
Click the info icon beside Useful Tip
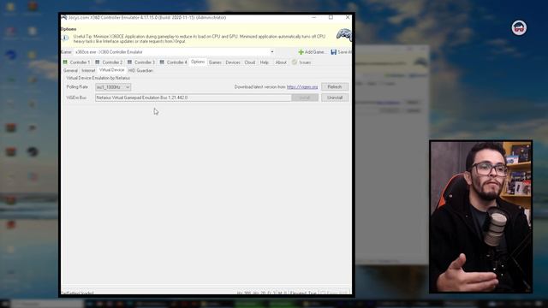tap(66, 38)
